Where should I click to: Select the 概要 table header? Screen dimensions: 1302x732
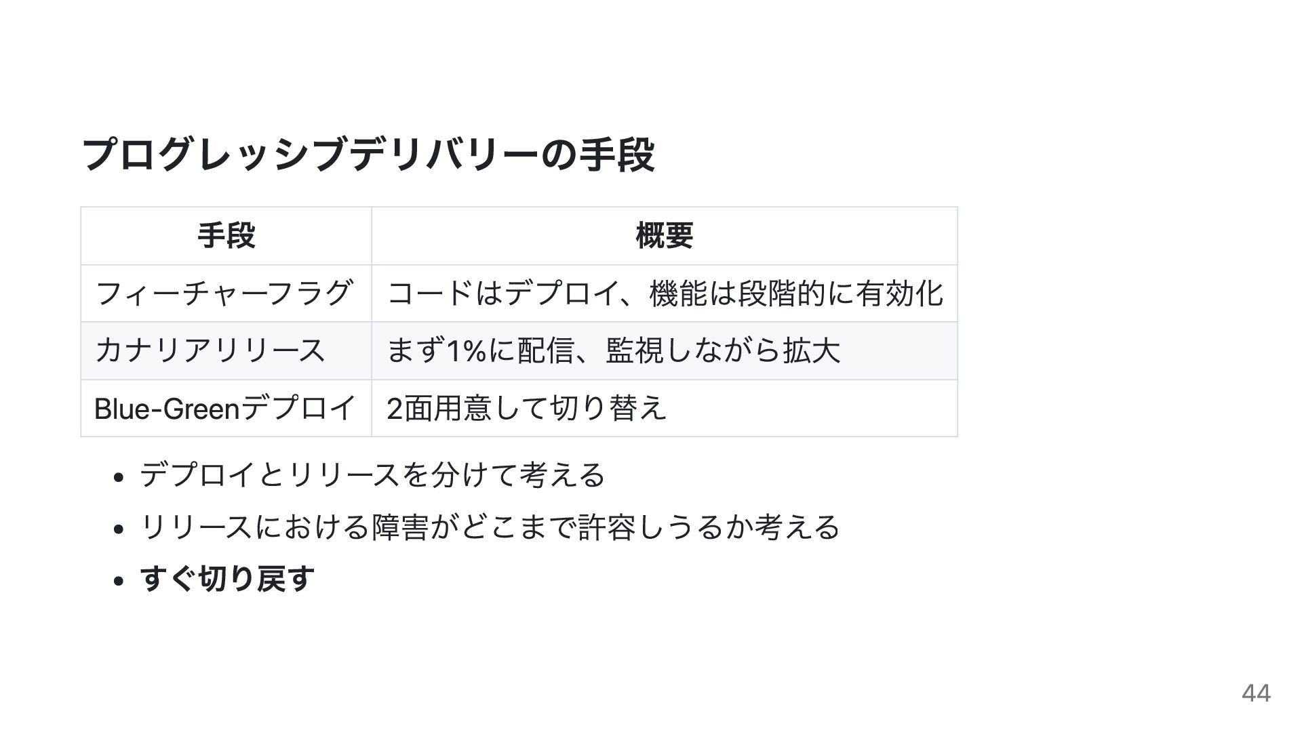tap(665, 236)
